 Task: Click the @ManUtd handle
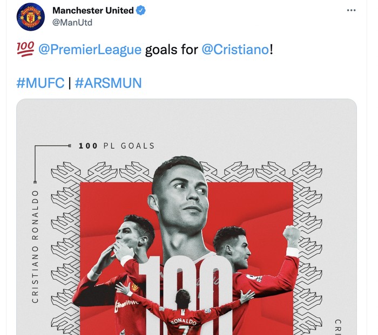pos(72,23)
